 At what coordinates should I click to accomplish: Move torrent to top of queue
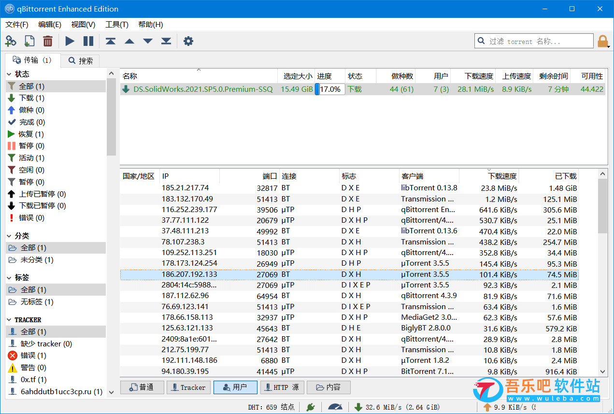coord(111,41)
